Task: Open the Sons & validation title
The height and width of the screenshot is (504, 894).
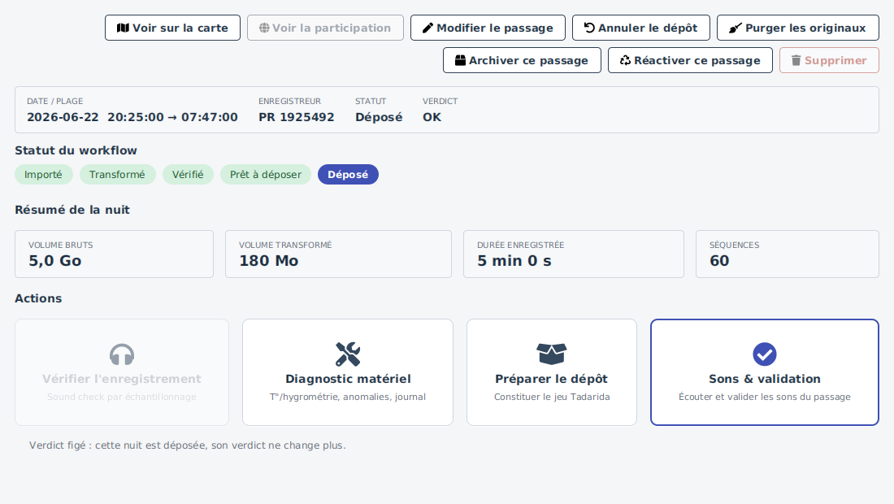Action: [x=765, y=379]
